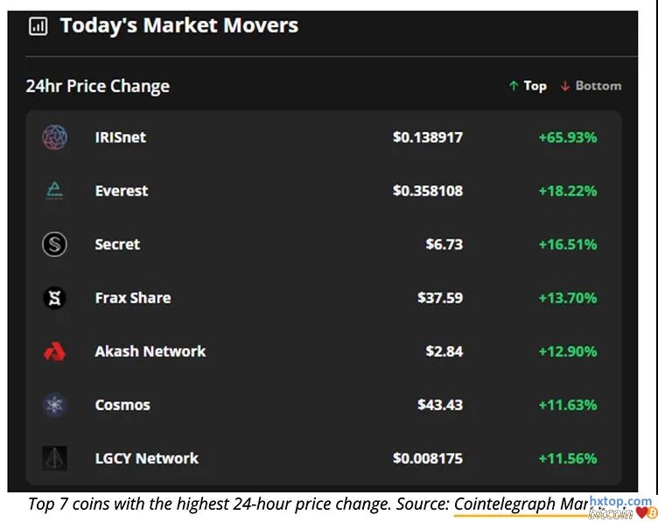Click the Secret coin logo icon
Image resolution: width=658 pixels, height=522 pixels.
54,244
